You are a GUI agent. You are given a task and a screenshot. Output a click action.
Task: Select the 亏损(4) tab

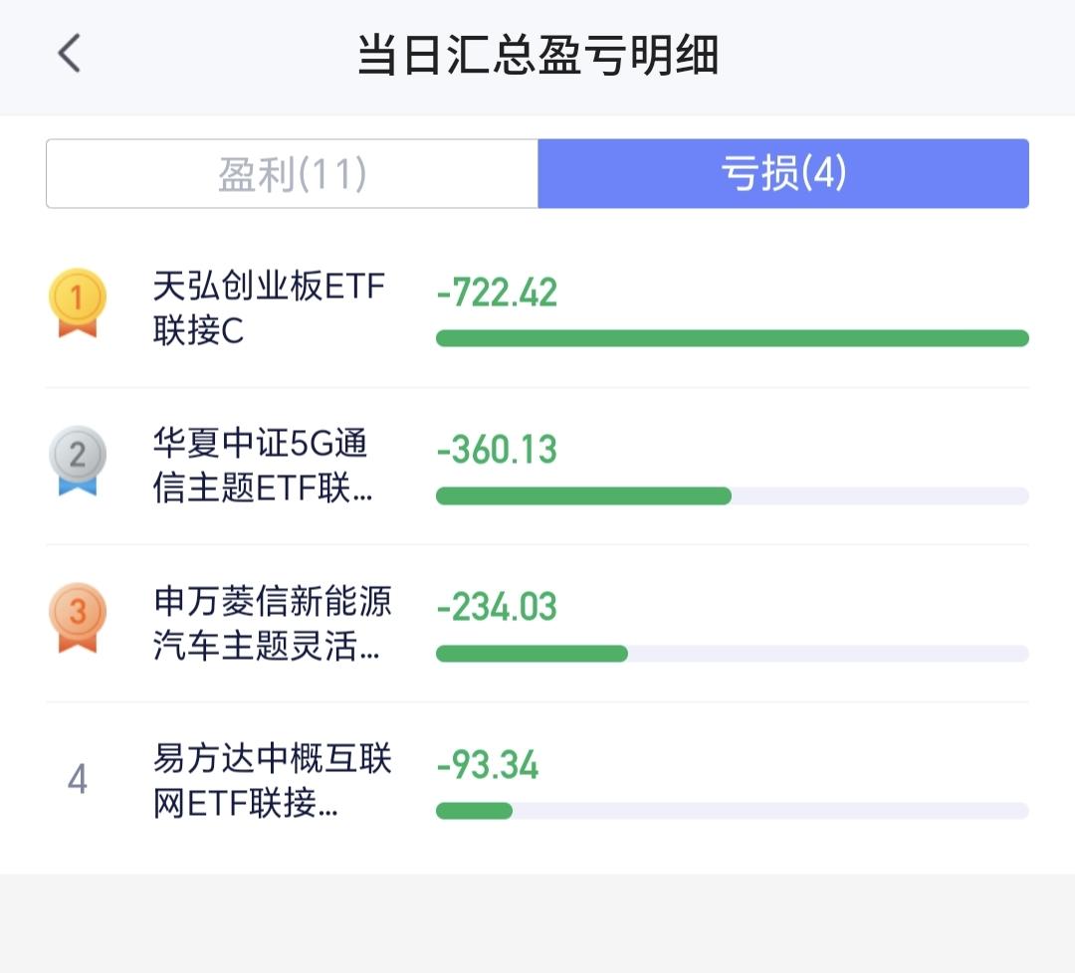782,174
